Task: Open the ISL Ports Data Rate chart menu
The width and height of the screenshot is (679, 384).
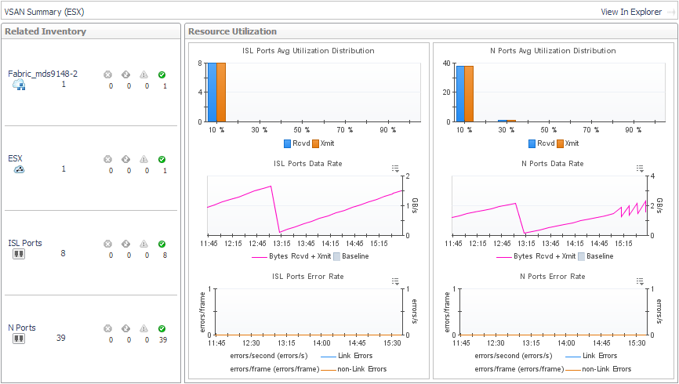Action: (x=396, y=168)
